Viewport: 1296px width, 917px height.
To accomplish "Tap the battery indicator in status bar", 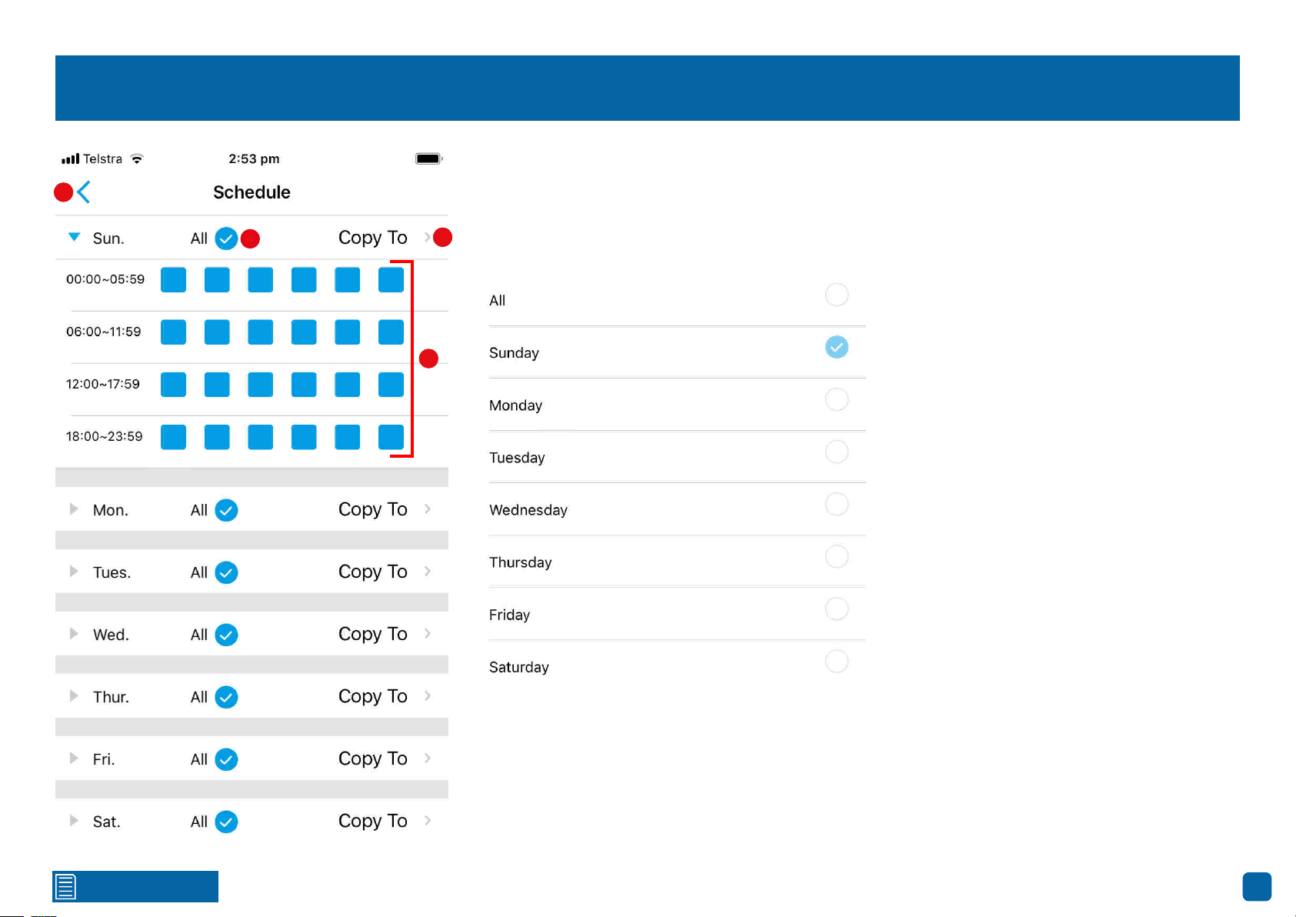I will (x=429, y=158).
